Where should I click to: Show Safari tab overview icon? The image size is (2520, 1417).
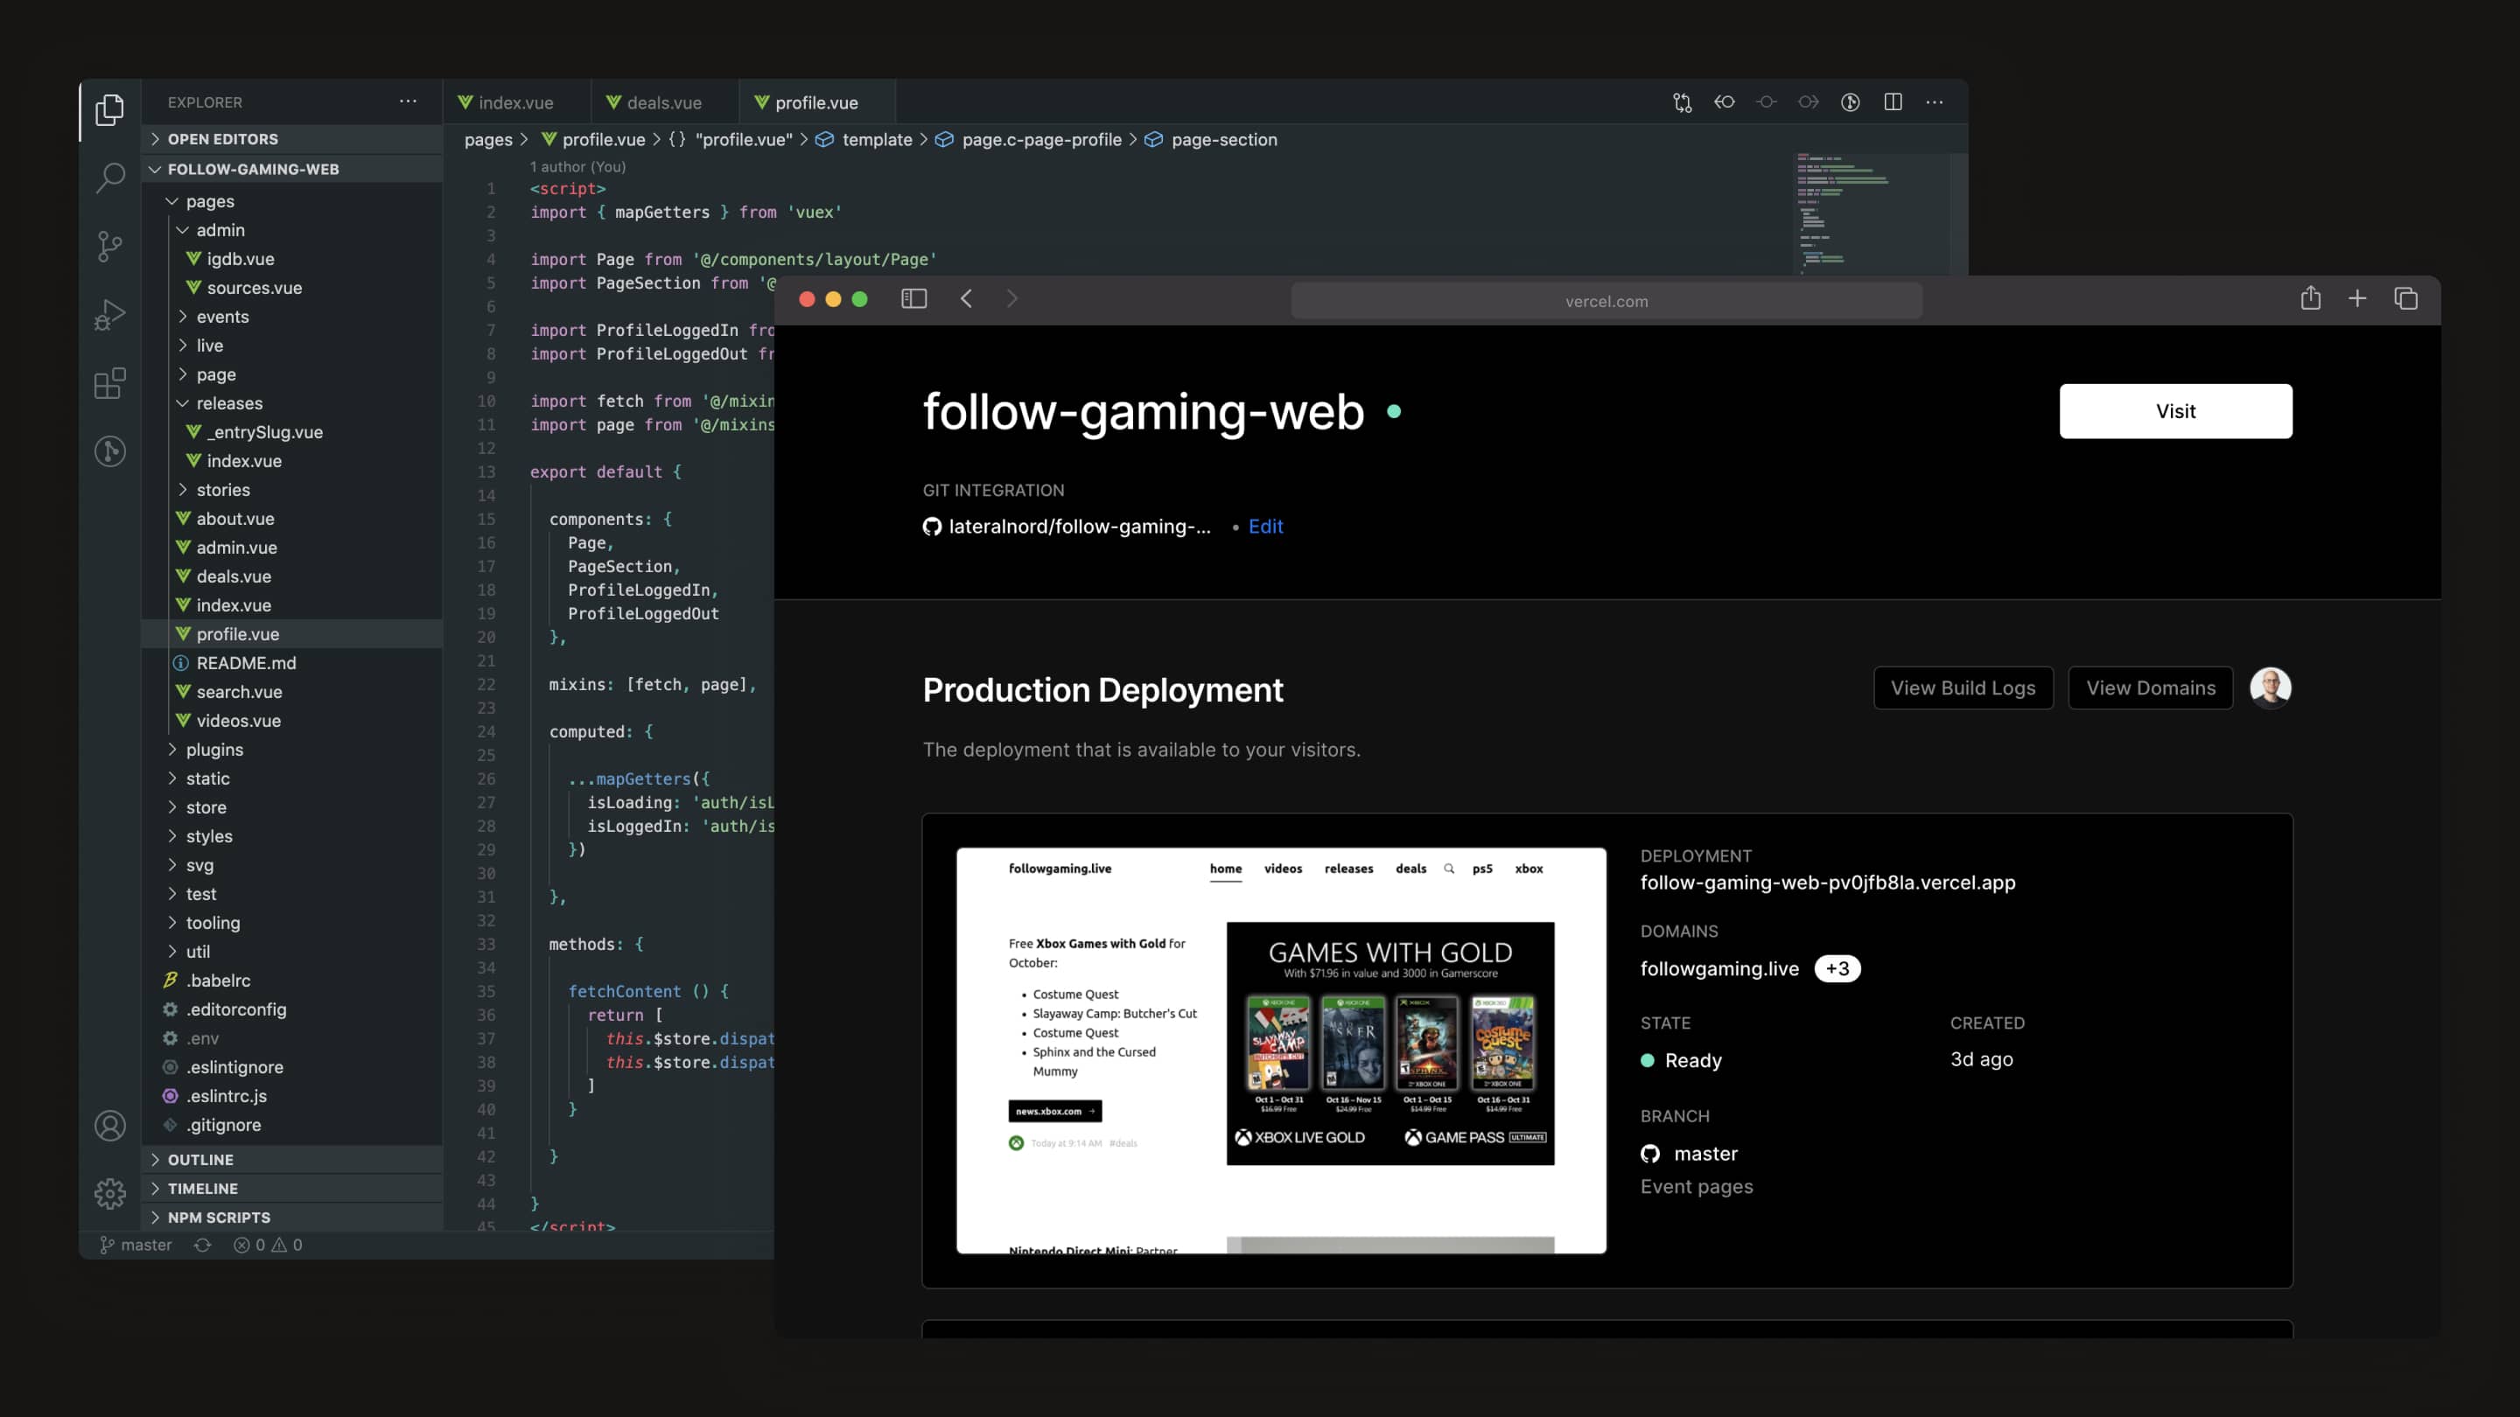coord(2405,298)
